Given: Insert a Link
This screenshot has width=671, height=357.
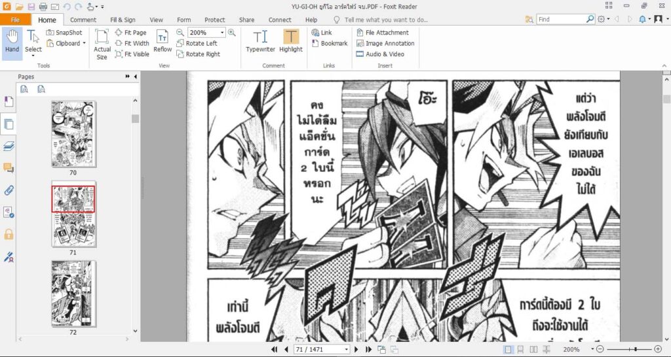Looking at the screenshot, I should click(x=322, y=33).
